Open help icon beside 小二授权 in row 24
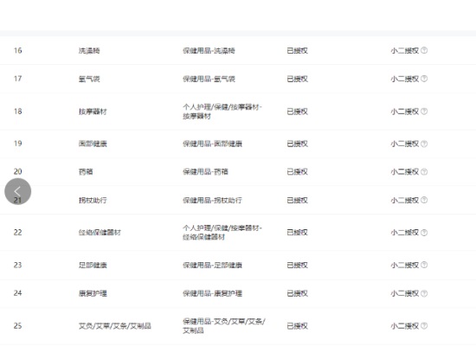The height and width of the screenshot is (353, 476). point(424,293)
